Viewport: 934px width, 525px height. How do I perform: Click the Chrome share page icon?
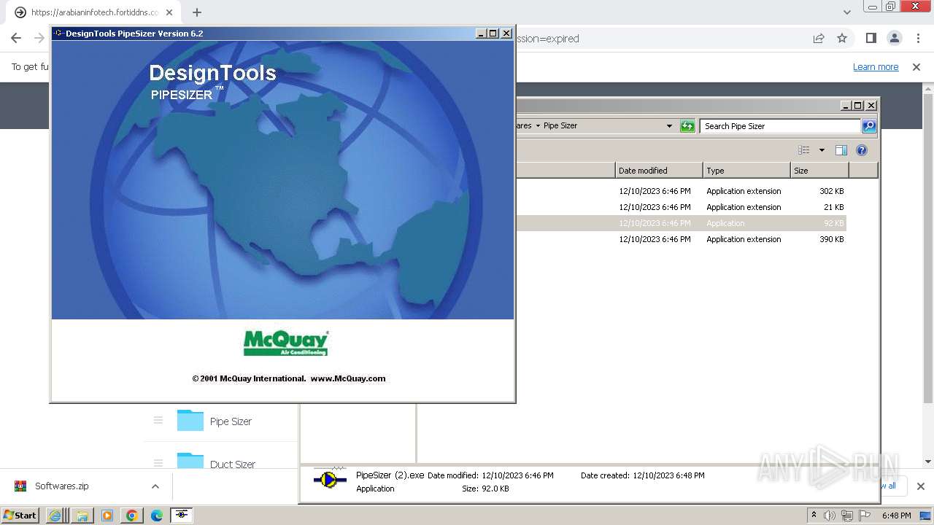pos(819,39)
